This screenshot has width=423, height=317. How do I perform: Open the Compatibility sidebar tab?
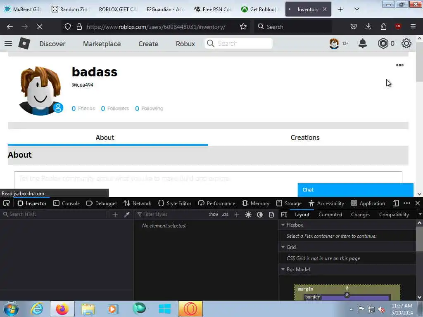(394, 215)
